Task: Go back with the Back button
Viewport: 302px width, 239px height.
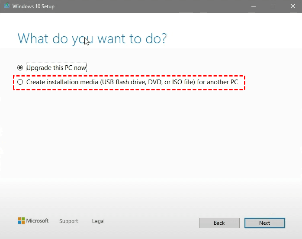Action: (219, 223)
